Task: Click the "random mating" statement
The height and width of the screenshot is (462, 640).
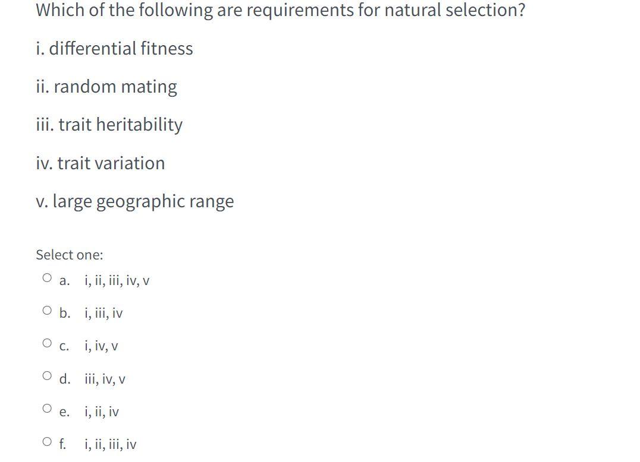Action: tap(106, 87)
